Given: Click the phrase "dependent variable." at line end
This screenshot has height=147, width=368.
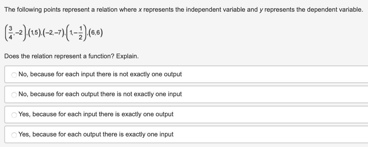Looking at the screenshot, I should [335, 10].
